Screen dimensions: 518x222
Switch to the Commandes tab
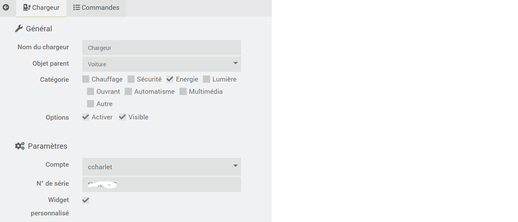coord(96,8)
